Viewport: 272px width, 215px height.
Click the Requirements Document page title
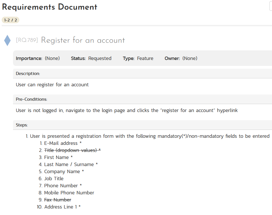[x=50, y=7]
